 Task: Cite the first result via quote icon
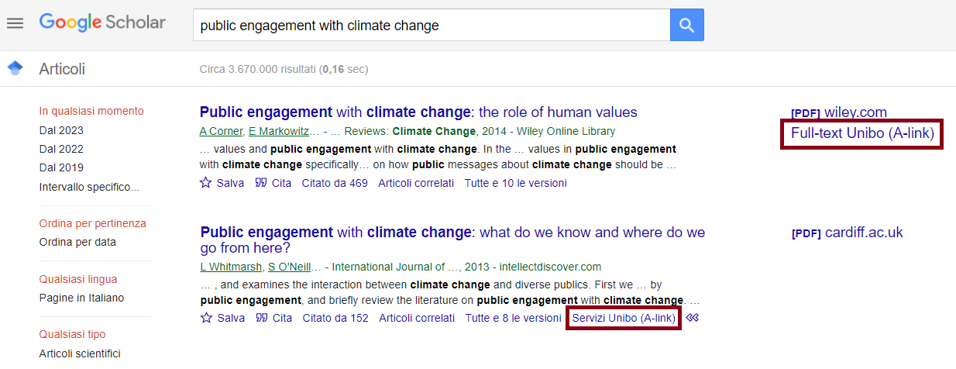(261, 183)
